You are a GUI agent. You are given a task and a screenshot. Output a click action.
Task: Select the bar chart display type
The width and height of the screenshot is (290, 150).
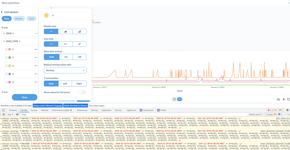tap(79, 32)
